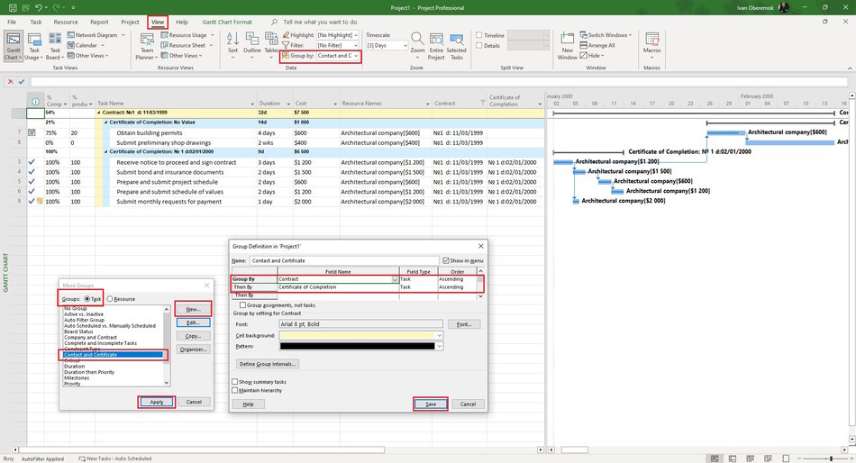Open the Task Name column filter arrow
The image size is (856, 463).
point(252,104)
